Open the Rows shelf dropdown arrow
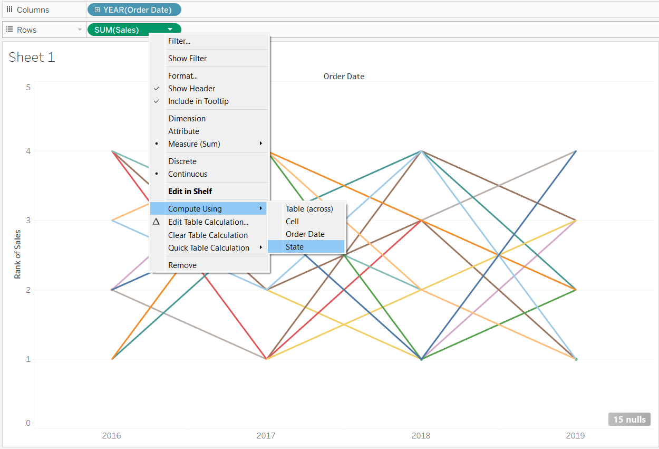 [x=80, y=30]
